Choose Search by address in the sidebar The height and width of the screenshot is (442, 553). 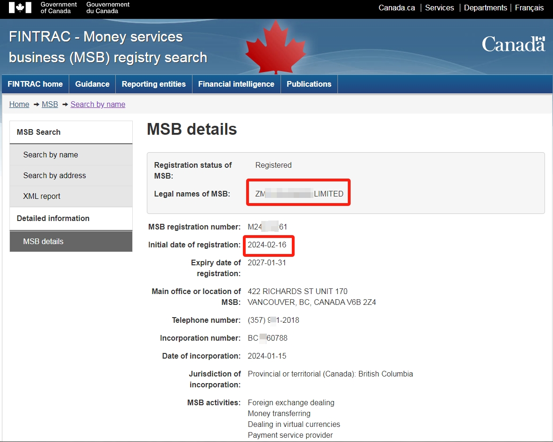pyautogui.click(x=55, y=175)
